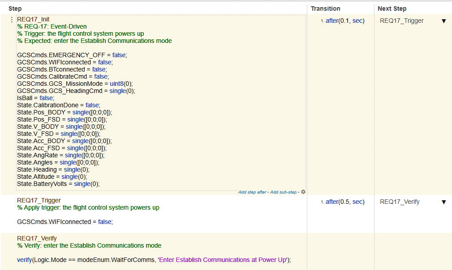Click the line State.Acc_BODY = single([0;0;0])
This screenshot has height=270, width=452.
[64, 141]
